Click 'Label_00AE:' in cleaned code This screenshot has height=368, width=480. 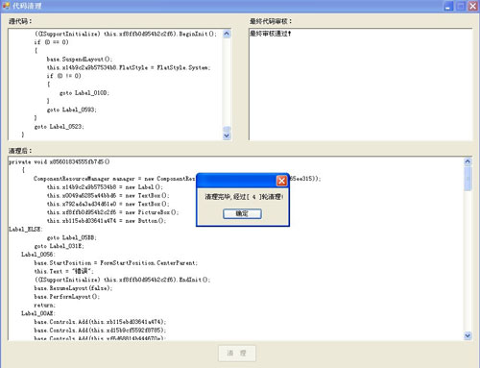coord(38,313)
